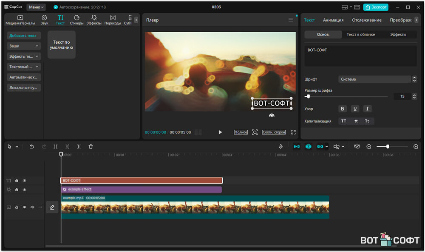Enter fullscreen preview with expand icon
425x252 pixels.
pos(293,132)
